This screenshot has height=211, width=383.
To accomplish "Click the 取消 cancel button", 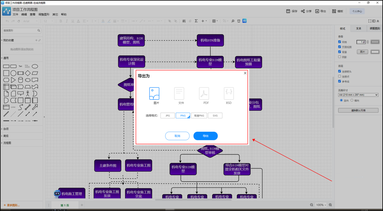I will (177, 136).
